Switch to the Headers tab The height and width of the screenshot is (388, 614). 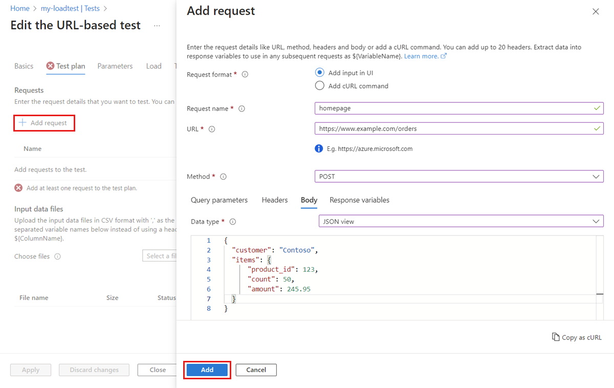274,200
